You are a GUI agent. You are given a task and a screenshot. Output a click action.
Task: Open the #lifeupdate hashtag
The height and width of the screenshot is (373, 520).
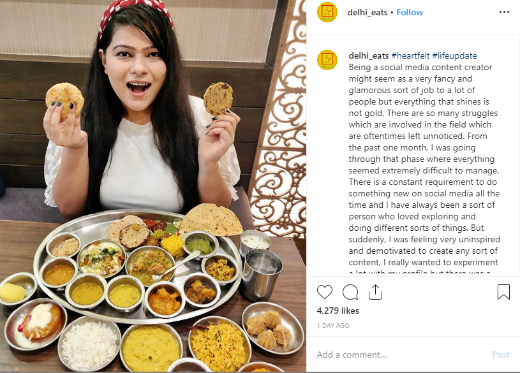455,55
